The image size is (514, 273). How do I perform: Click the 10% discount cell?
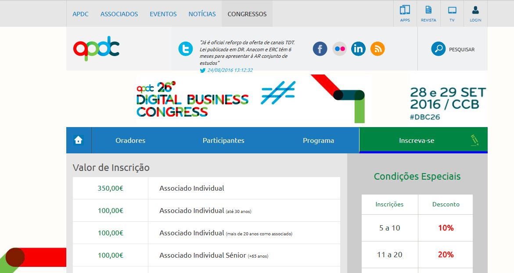(x=446, y=228)
